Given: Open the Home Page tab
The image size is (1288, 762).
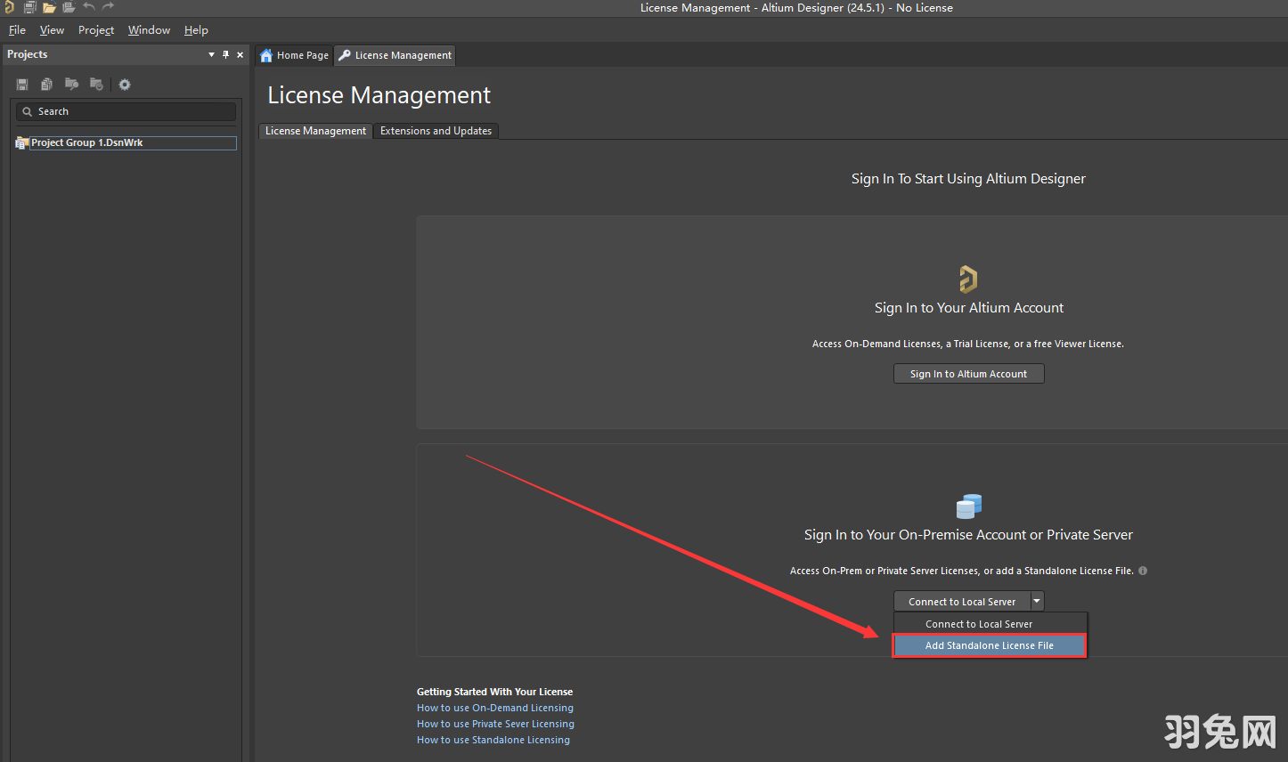Looking at the screenshot, I should coord(294,55).
